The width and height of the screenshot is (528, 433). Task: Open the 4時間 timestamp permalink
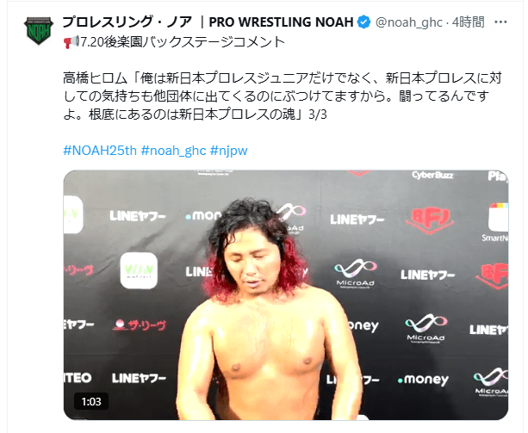pos(468,22)
